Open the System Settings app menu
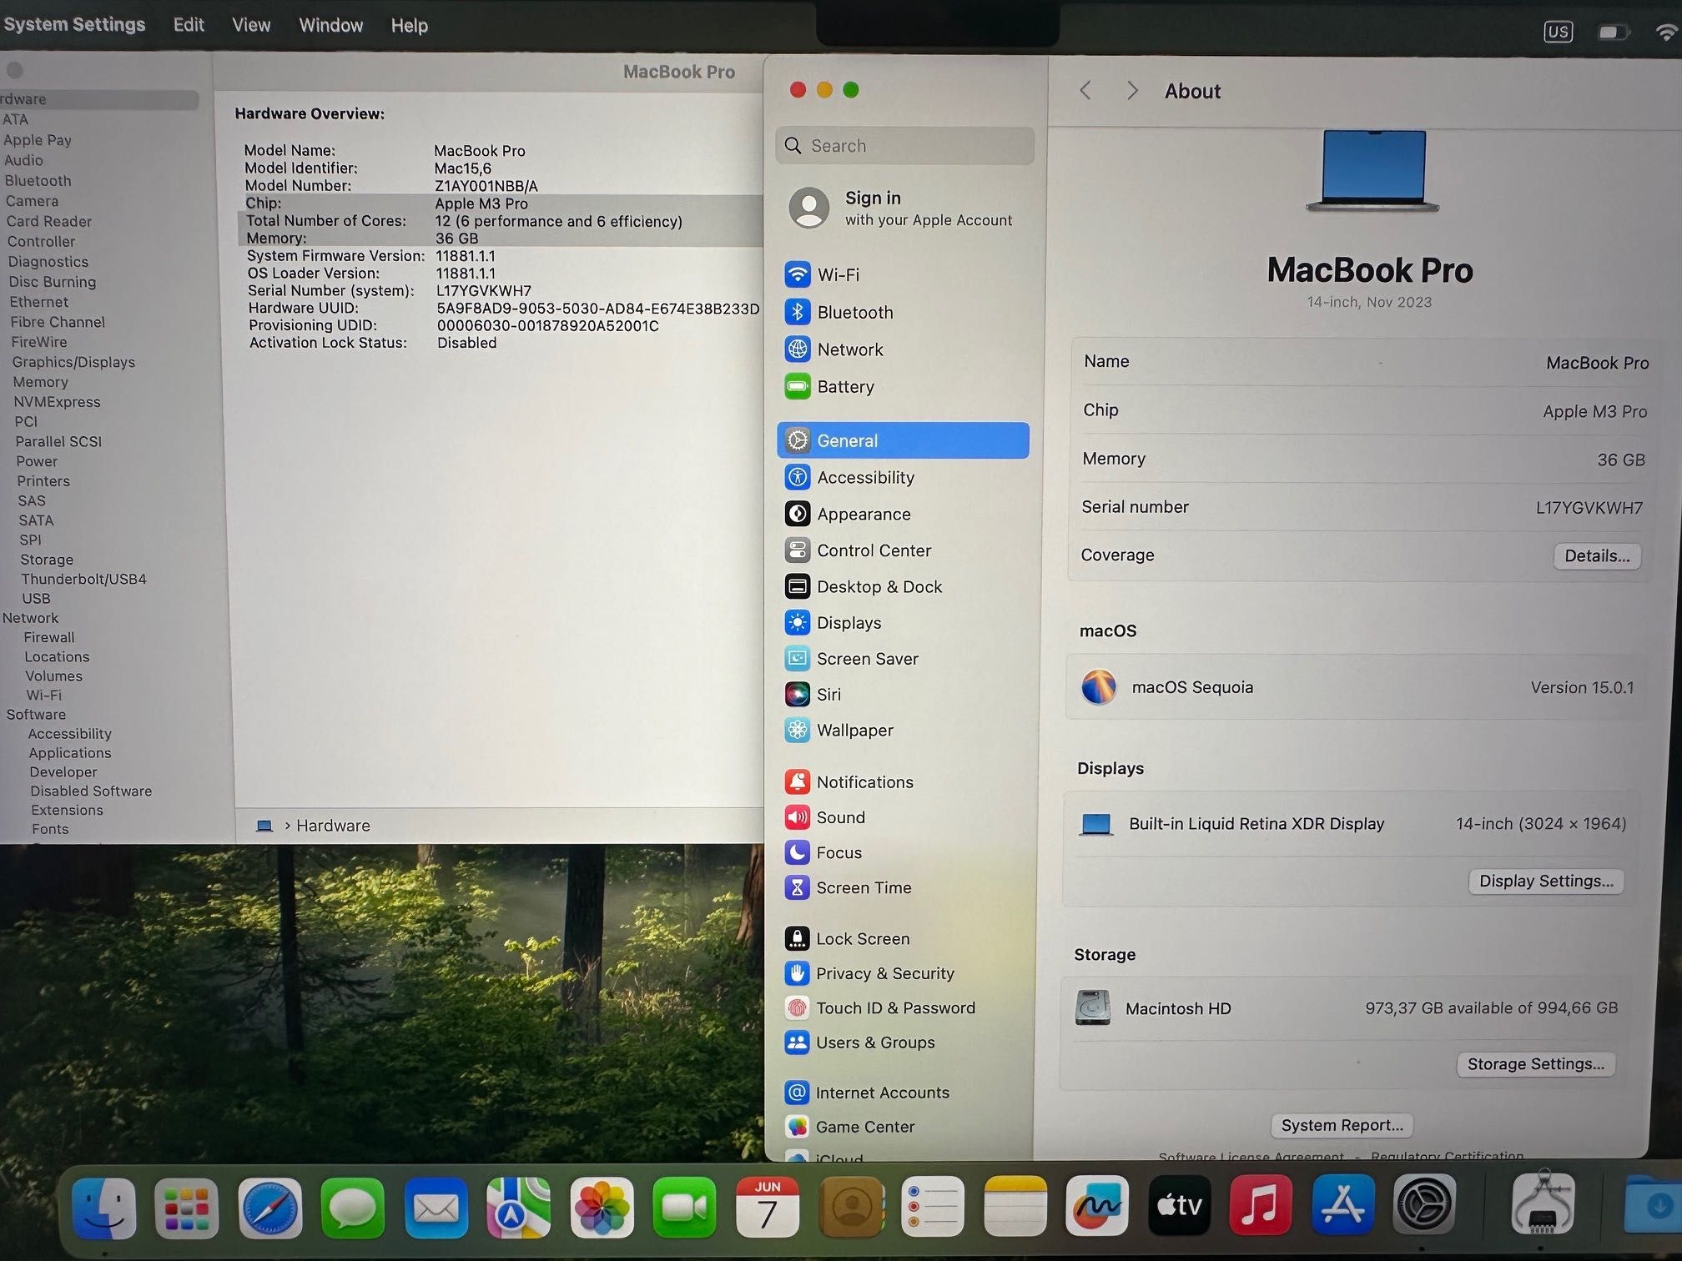 pyautogui.click(x=73, y=24)
